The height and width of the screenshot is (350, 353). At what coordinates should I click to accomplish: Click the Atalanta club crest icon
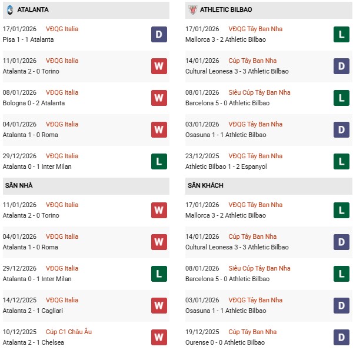pyautogui.click(x=10, y=10)
